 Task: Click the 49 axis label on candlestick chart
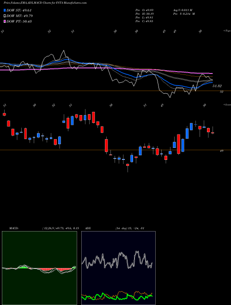tap(221, 151)
